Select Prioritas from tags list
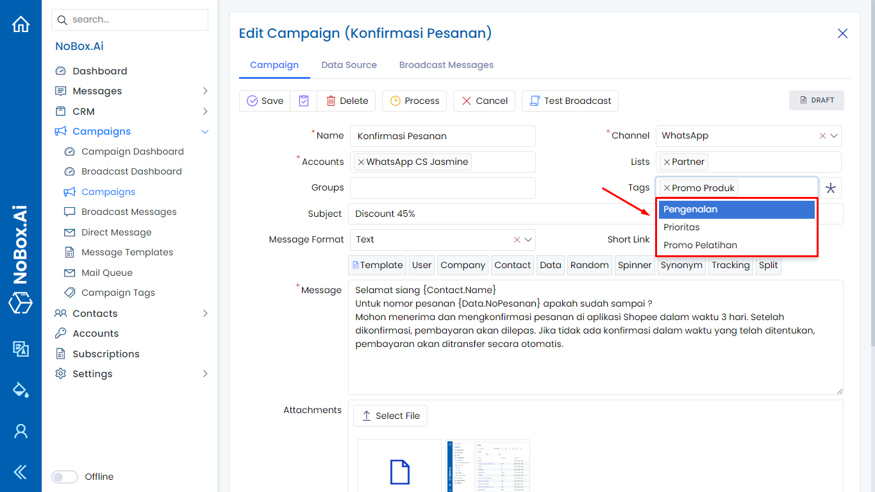This screenshot has height=492, width=875. tap(681, 227)
